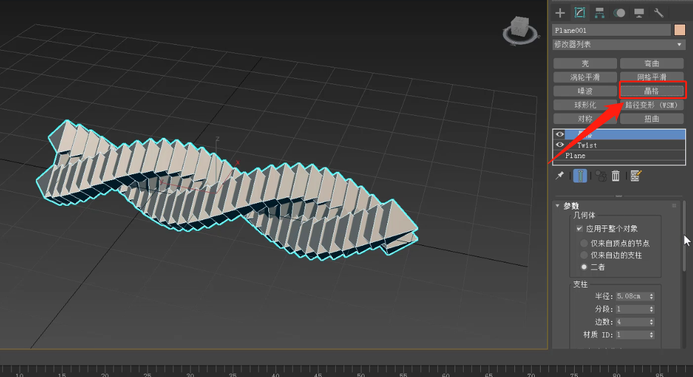Toggle Show End Result button
This screenshot has width=693, height=377.
(x=580, y=176)
